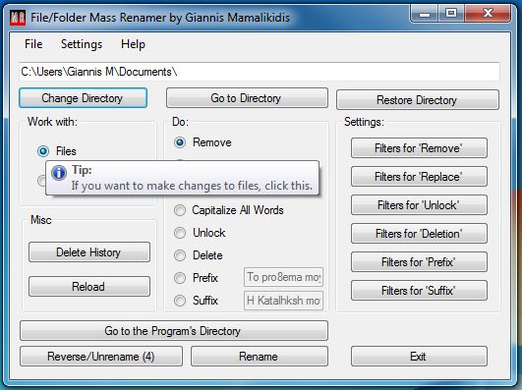Click the Reverse/Unrename (4) button

(x=101, y=357)
